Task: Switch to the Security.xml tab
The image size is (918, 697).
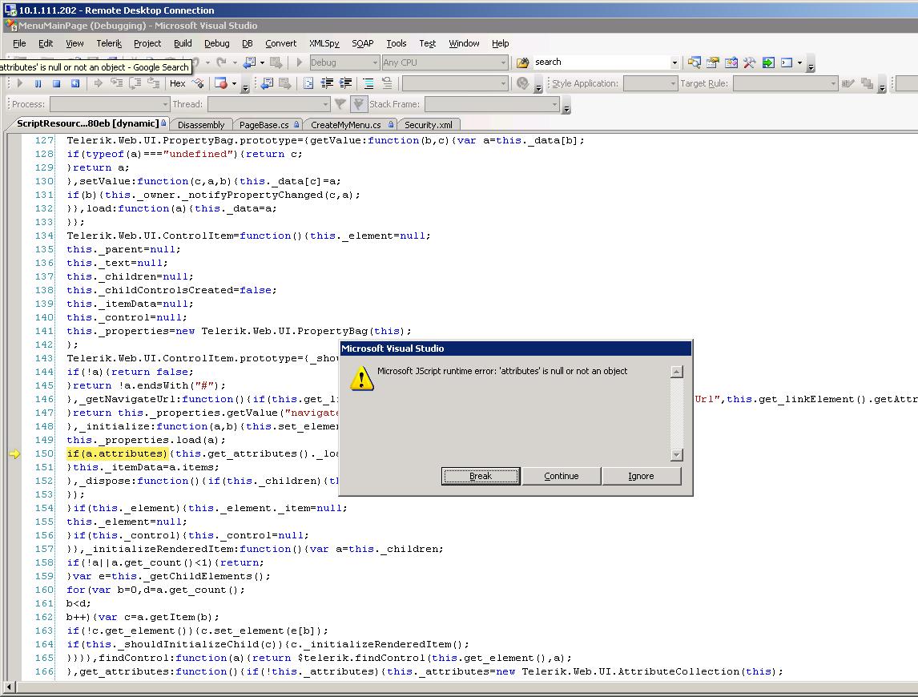Action: 429,125
